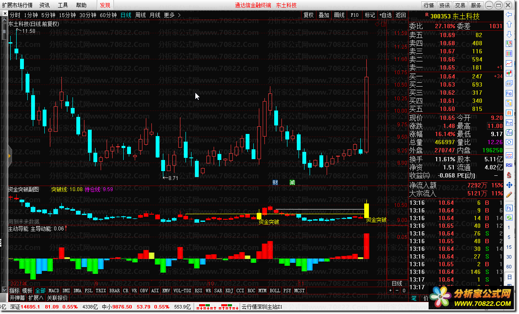Click the 中小 index value 9876.50
This screenshot has height=314, width=519.
pyautogui.click(x=122, y=306)
